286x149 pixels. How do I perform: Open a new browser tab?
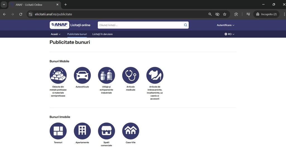tap(66, 5)
